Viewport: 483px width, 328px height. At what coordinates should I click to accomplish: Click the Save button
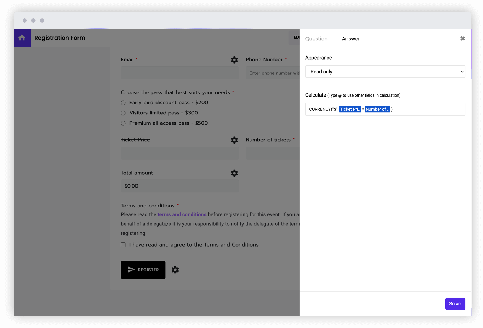pyautogui.click(x=455, y=304)
